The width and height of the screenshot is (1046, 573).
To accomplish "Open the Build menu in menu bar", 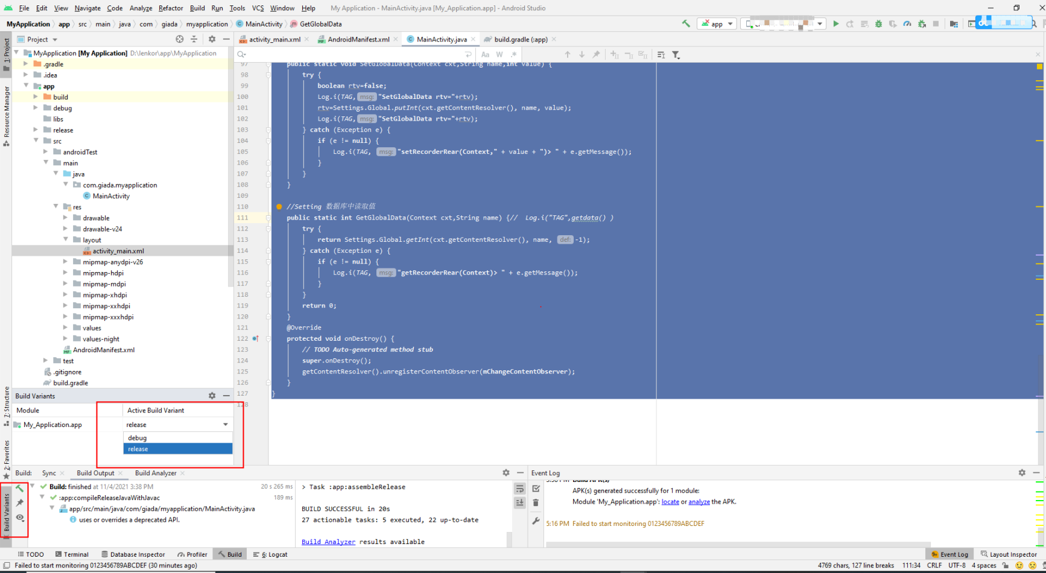I will tap(197, 8).
